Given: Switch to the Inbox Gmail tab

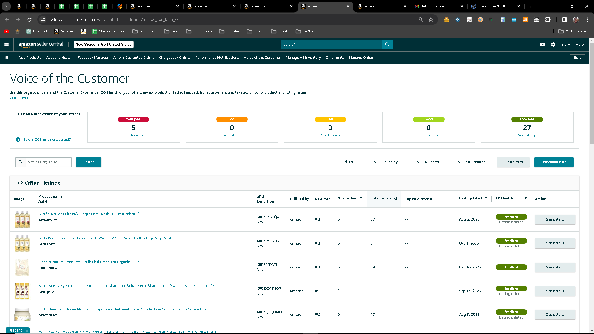Looking at the screenshot, I should pyautogui.click(x=439, y=6).
